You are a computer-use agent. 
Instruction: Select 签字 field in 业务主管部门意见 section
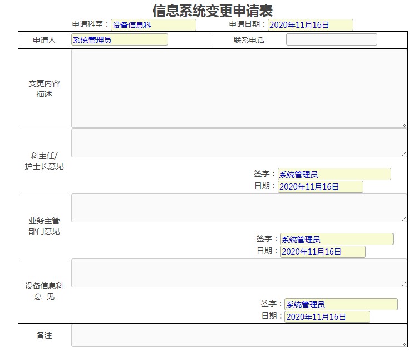pyautogui.click(x=336, y=240)
